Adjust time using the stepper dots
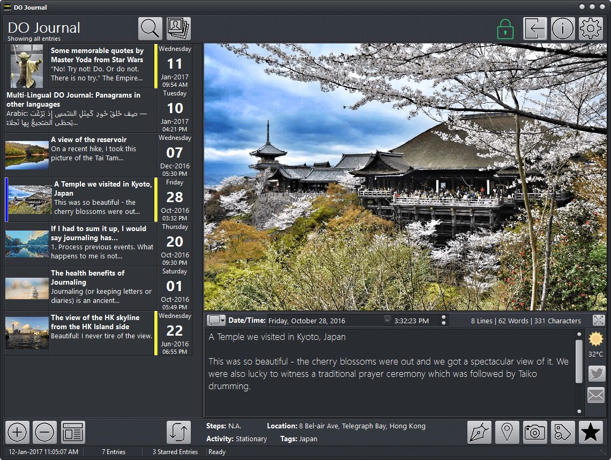The image size is (611, 460). pos(444,320)
